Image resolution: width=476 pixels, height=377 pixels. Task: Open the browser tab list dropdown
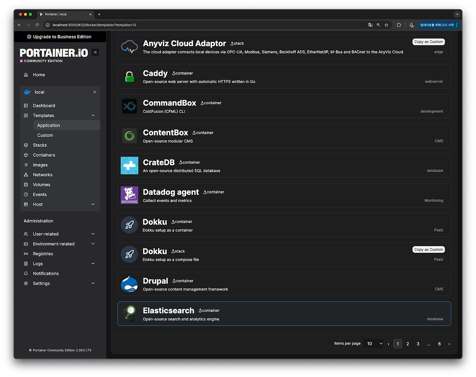(457, 14)
